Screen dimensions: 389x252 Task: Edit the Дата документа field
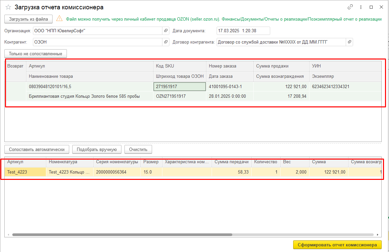[243, 31]
